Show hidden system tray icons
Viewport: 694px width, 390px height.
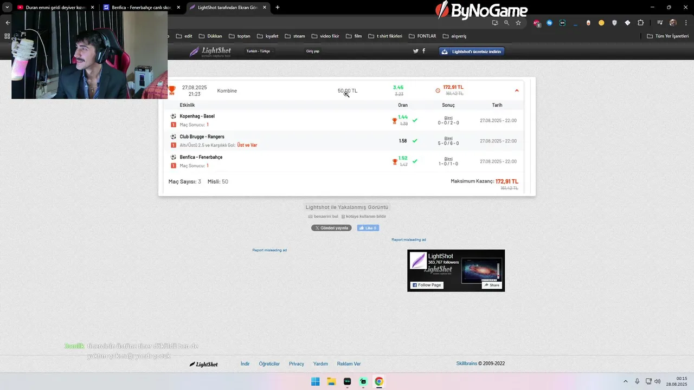pos(626,381)
